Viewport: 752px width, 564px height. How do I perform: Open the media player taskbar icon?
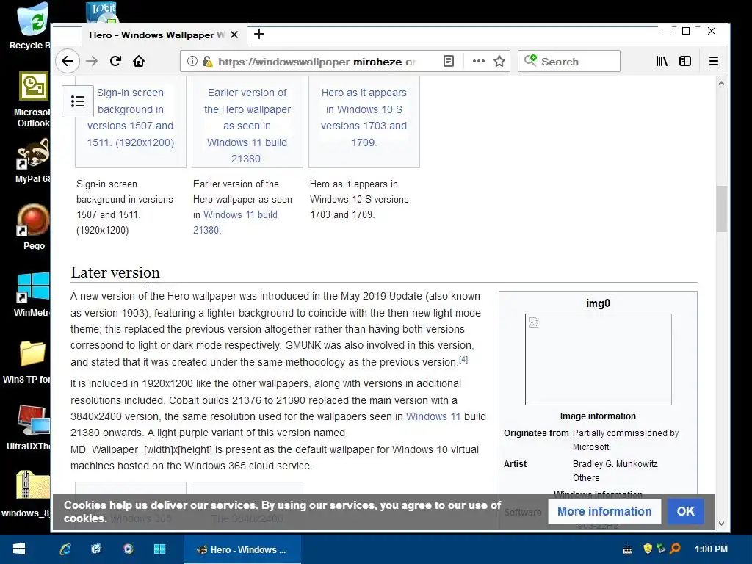[128, 549]
